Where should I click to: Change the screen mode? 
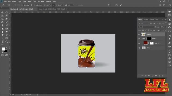6,55
